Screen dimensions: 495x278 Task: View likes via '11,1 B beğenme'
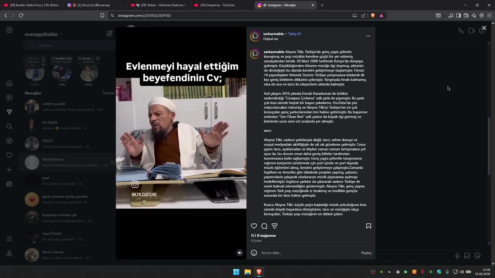[x=263, y=236]
